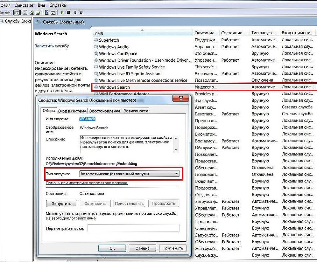The image size is (317, 262).
Task: Click the Агент слу… service description cell
Action: (205, 107)
